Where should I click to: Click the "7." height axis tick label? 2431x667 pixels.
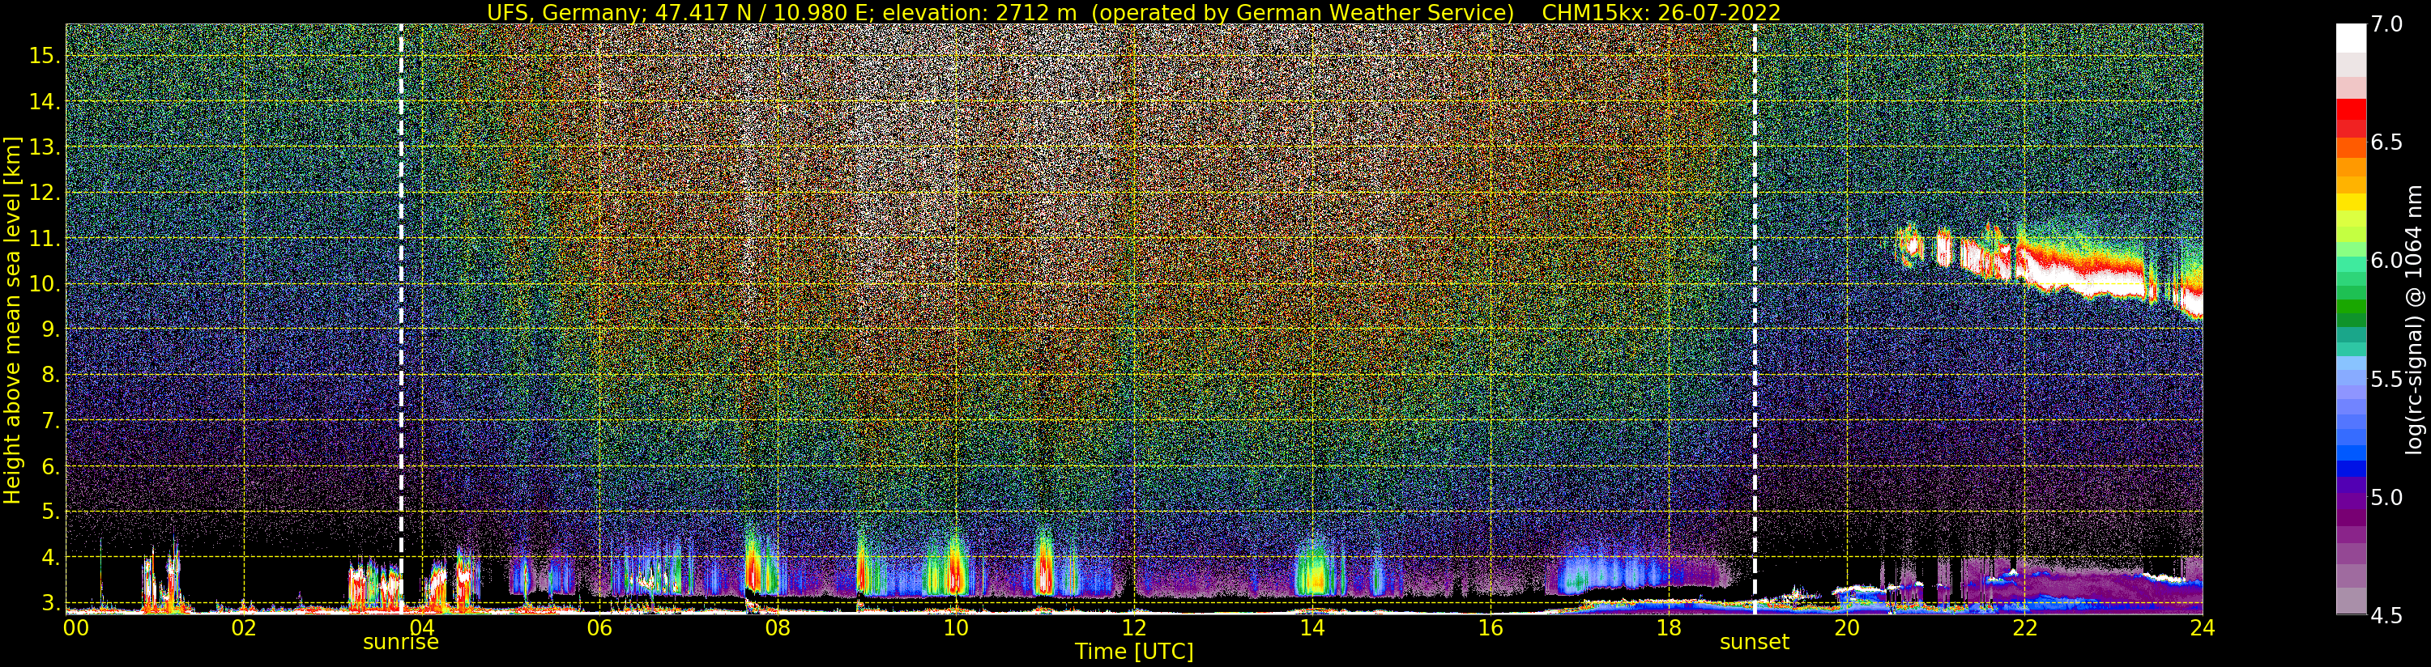[x=51, y=421]
